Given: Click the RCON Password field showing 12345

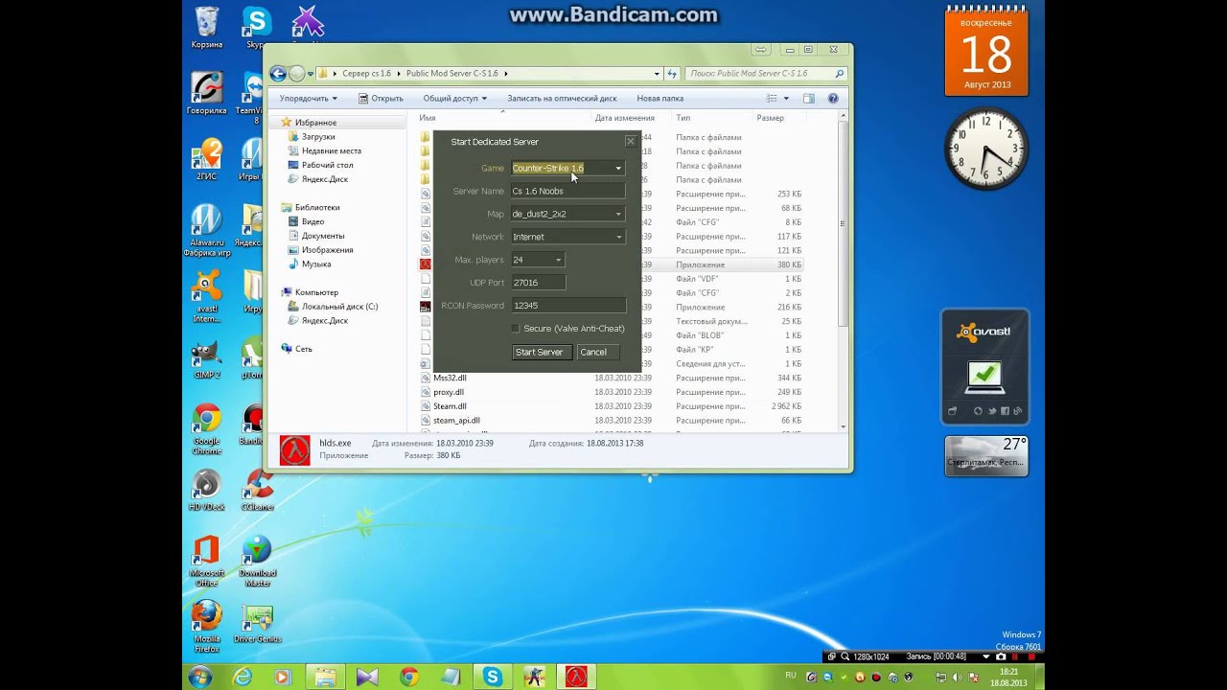Looking at the screenshot, I should (x=567, y=306).
